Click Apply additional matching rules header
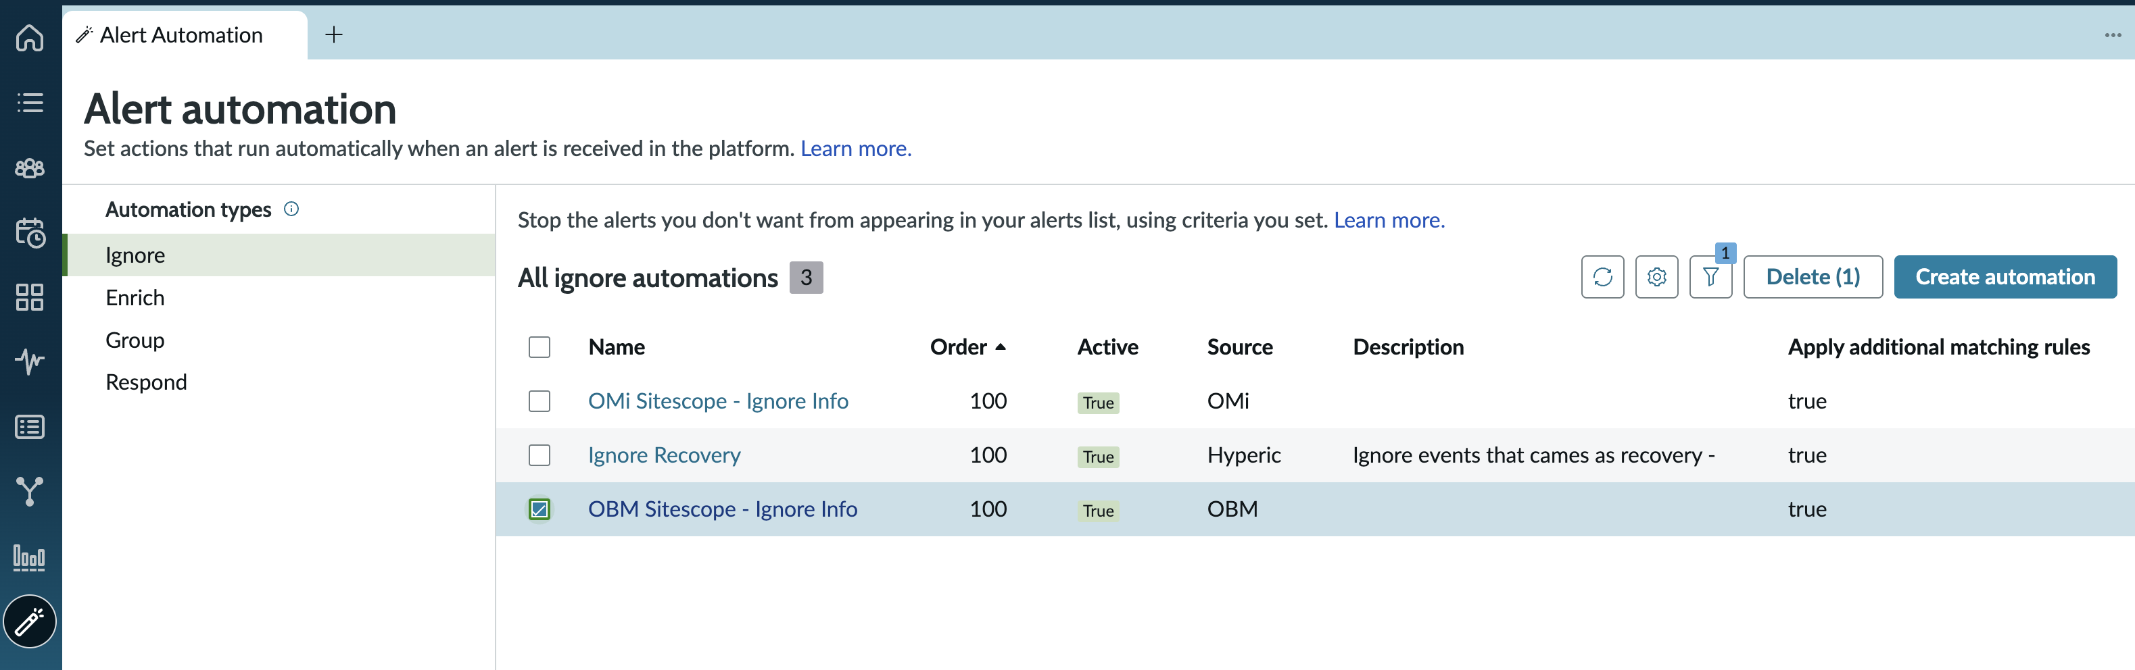The image size is (2135, 670). (1938, 347)
